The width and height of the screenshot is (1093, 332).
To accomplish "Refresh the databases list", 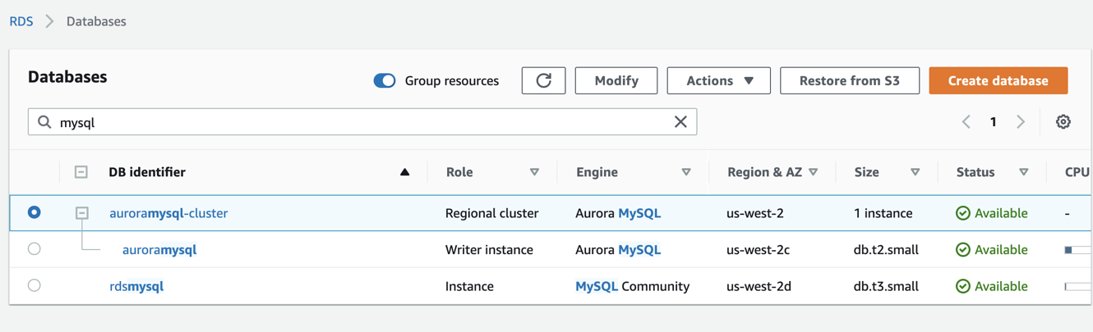I will [x=543, y=80].
